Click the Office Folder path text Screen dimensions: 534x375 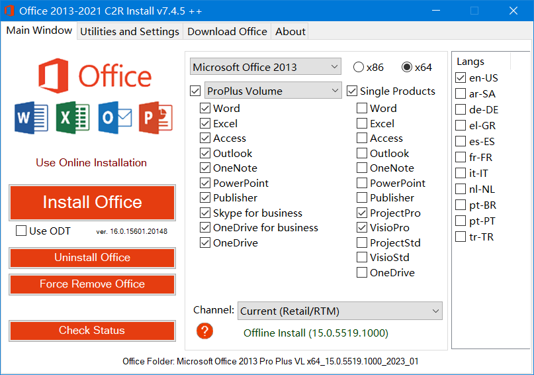coord(271,361)
